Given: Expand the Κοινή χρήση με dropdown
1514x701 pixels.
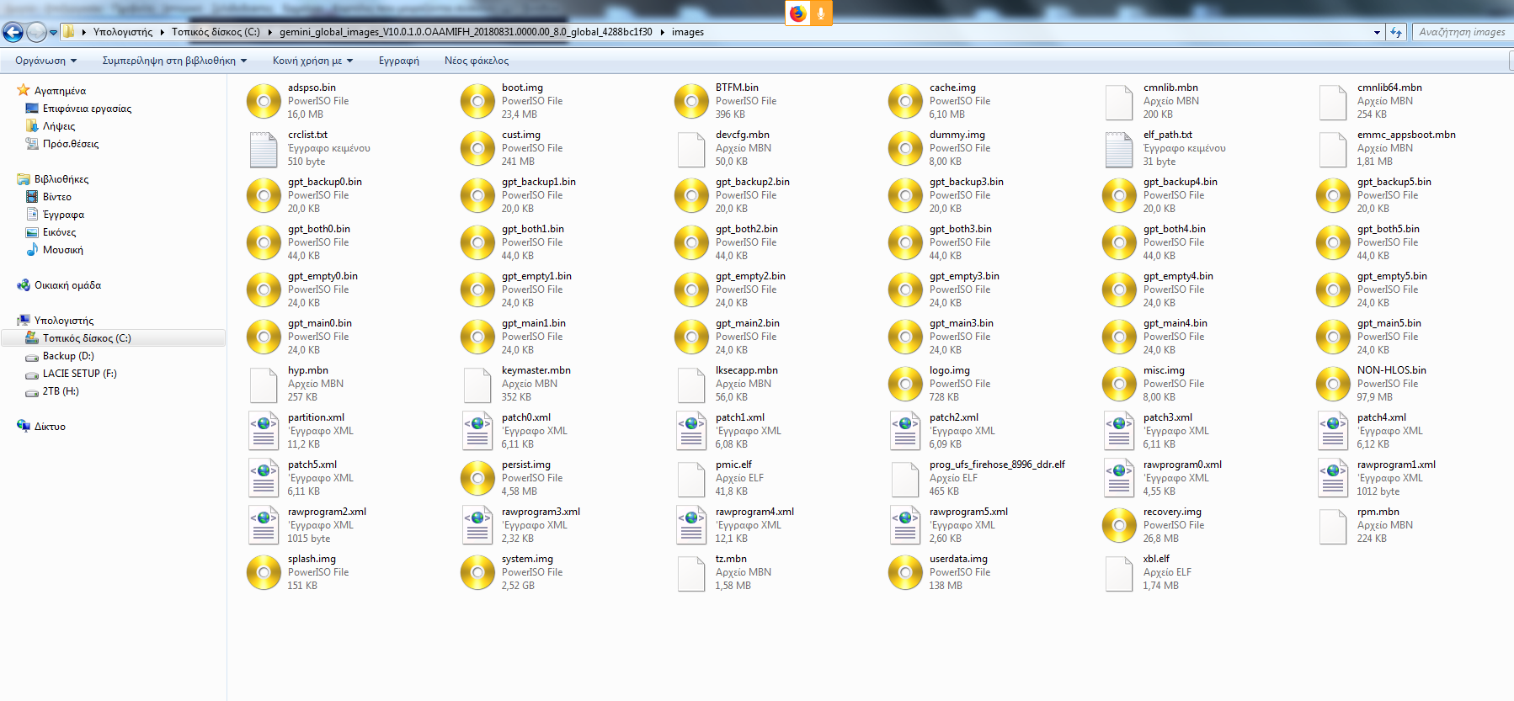Looking at the screenshot, I should [312, 61].
